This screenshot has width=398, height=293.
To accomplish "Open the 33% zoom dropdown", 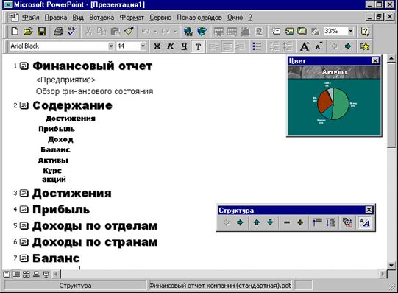I will [350, 31].
